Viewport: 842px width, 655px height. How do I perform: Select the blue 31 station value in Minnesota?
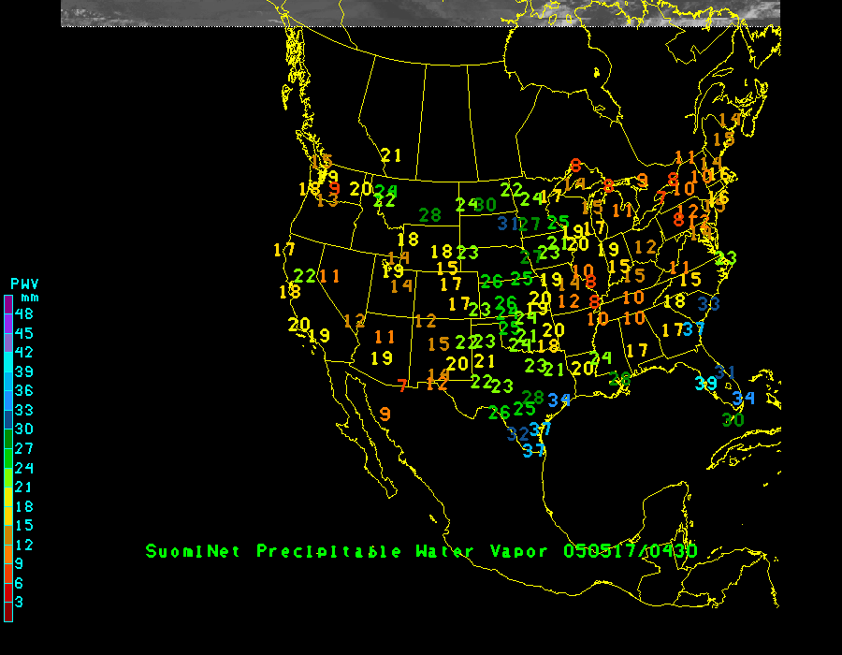[x=507, y=224]
